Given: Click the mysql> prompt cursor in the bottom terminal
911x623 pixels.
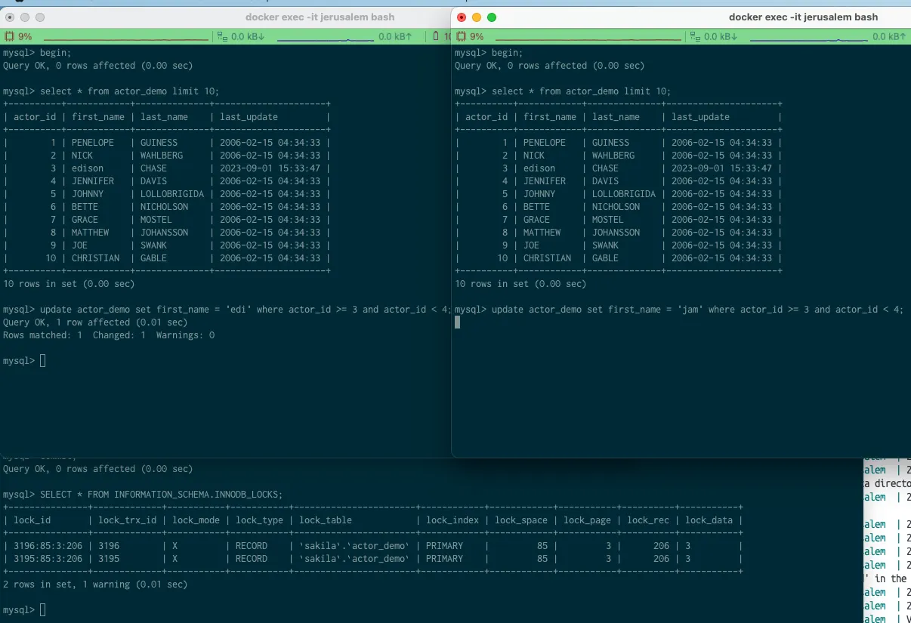Looking at the screenshot, I should pyautogui.click(x=43, y=610).
